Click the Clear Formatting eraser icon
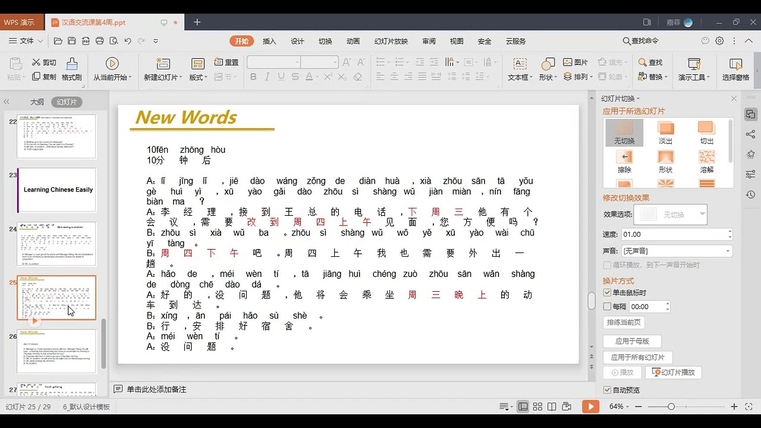The height and width of the screenshot is (428, 761). click(x=357, y=77)
